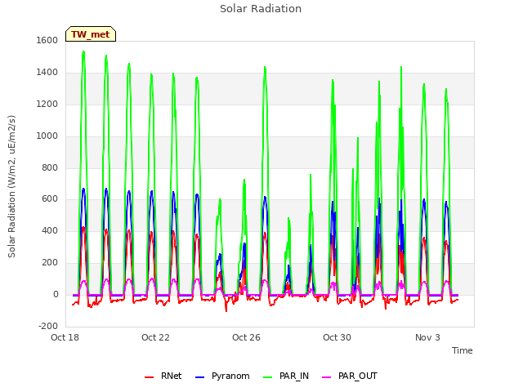Toggle the PAR_OUT legend label
This screenshot has height=392, width=523.
pos(358,376)
